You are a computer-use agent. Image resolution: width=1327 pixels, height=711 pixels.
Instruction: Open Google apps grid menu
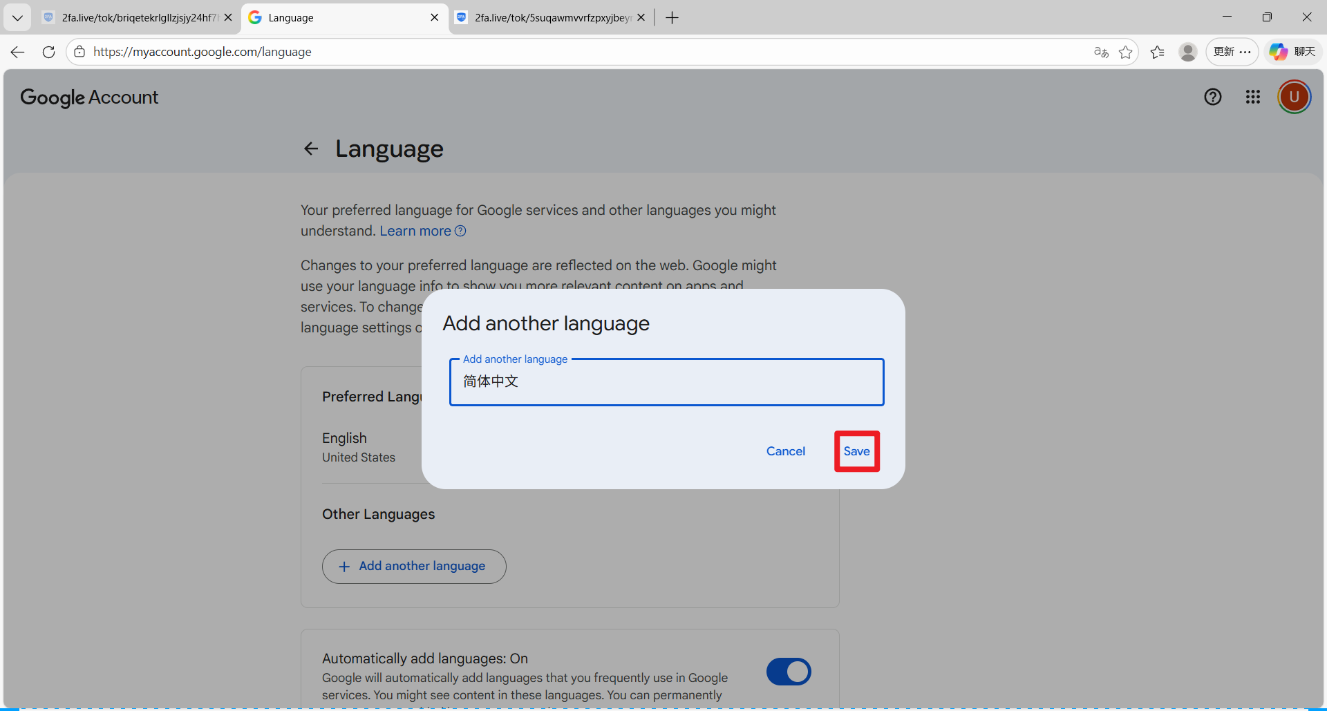click(x=1252, y=97)
